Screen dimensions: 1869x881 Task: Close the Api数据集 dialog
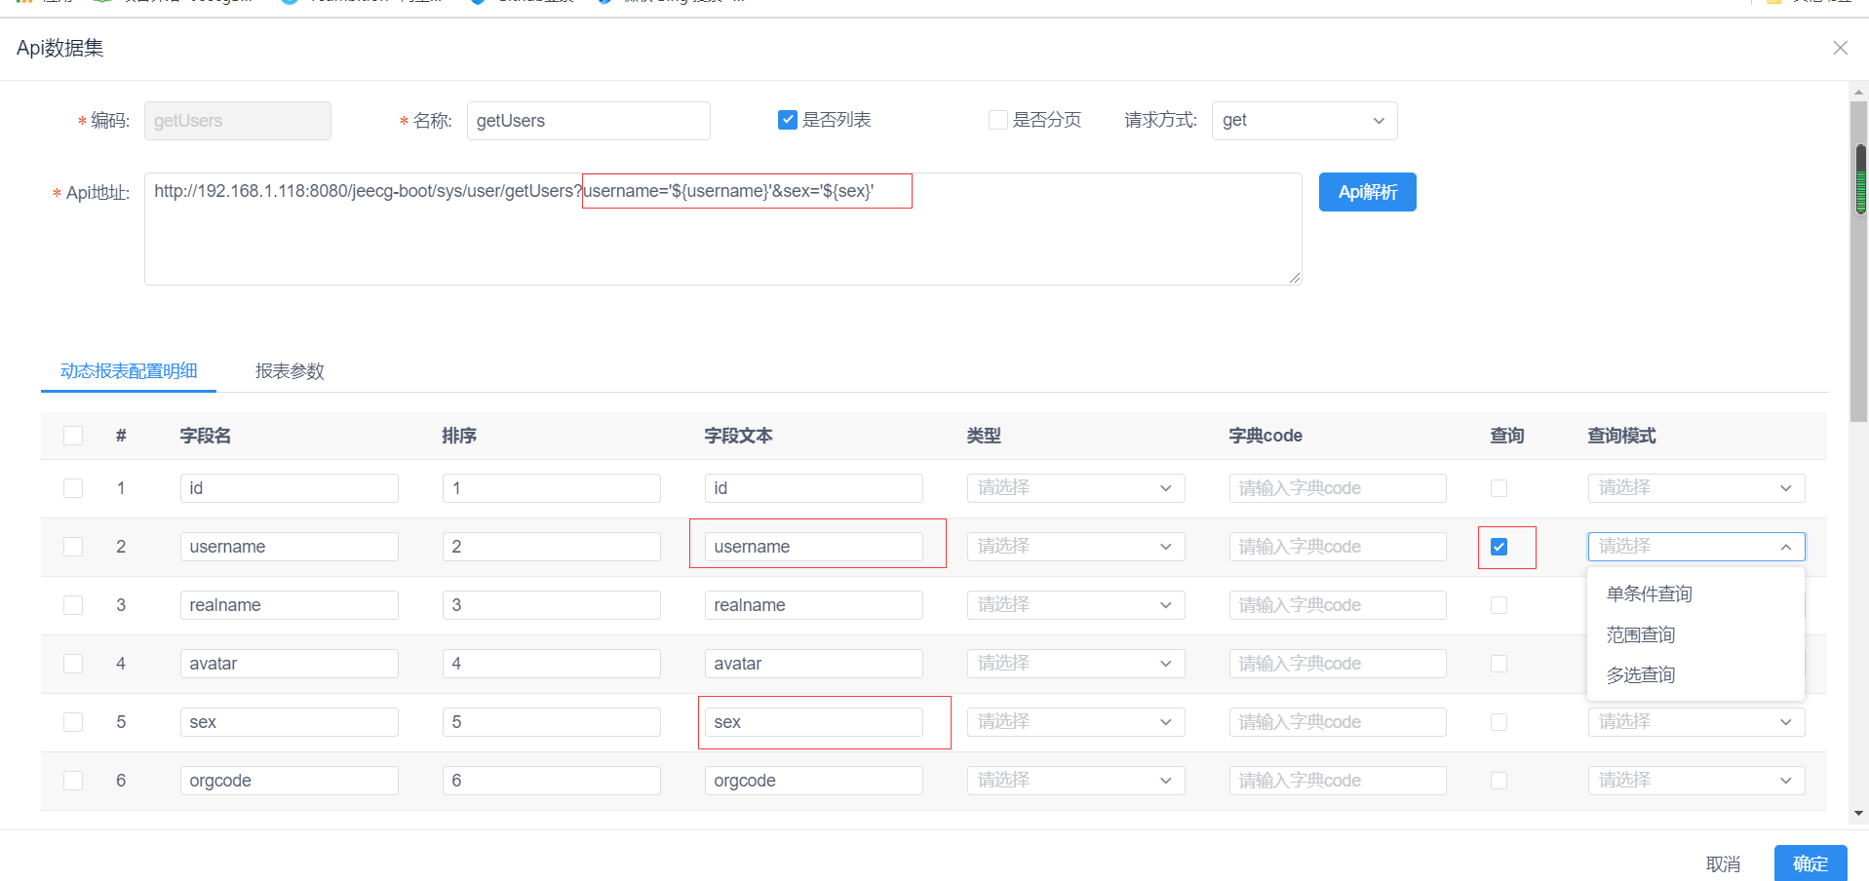pyautogui.click(x=1840, y=48)
